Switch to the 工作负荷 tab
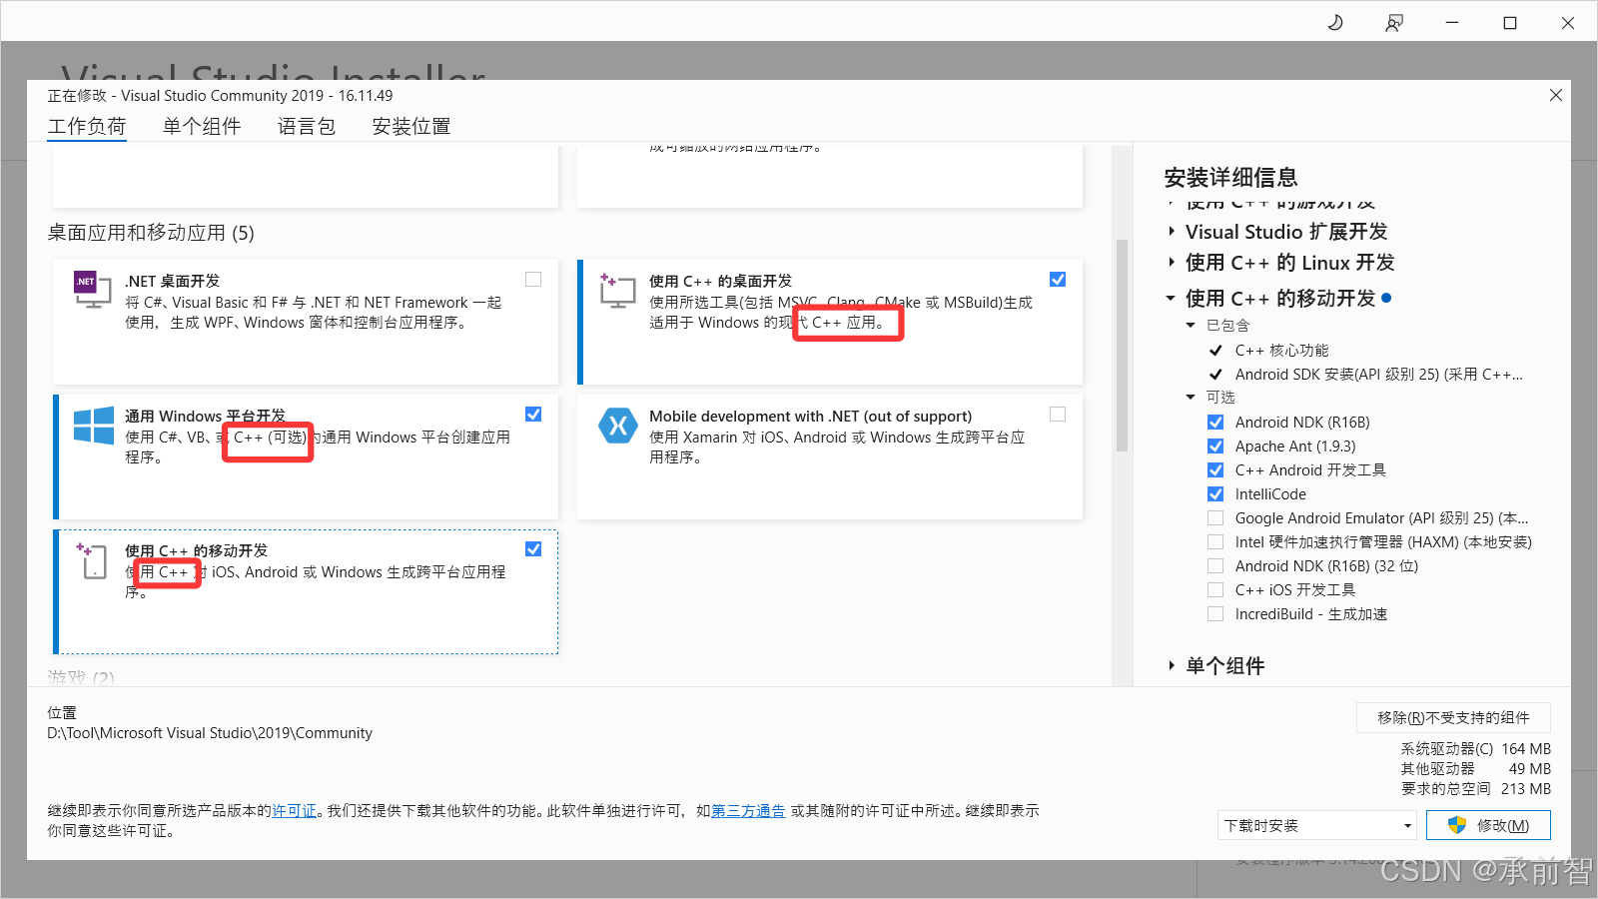This screenshot has width=1598, height=899. tap(87, 127)
